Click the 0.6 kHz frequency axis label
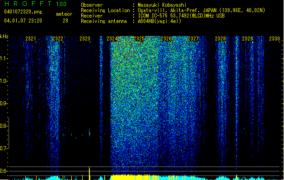Viewport: 284px width, 180px height. coord(4,171)
